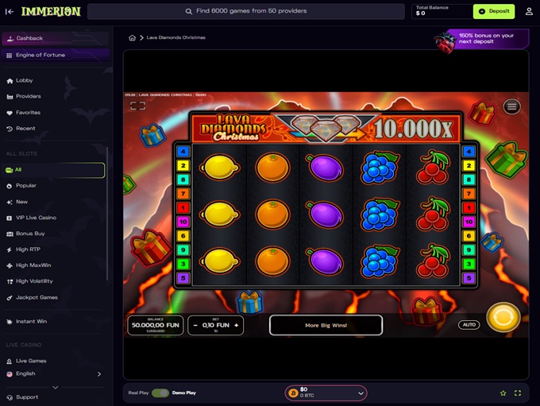Viewport: 540px width, 406px height.
Task: Open the user account profile icon
Action: click(529, 12)
